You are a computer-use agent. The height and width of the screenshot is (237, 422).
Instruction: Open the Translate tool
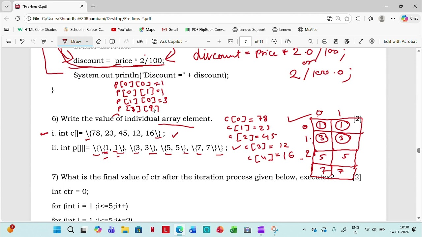tap(140, 41)
